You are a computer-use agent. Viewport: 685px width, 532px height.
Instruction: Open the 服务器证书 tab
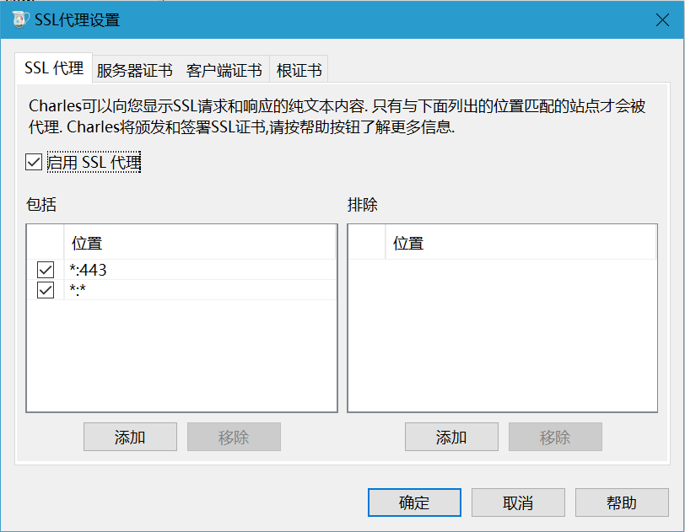pos(135,70)
